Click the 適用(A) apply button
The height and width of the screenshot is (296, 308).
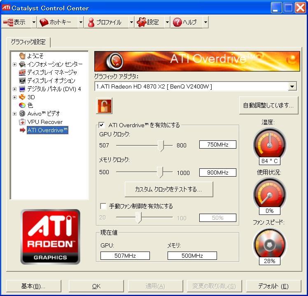click(155, 286)
